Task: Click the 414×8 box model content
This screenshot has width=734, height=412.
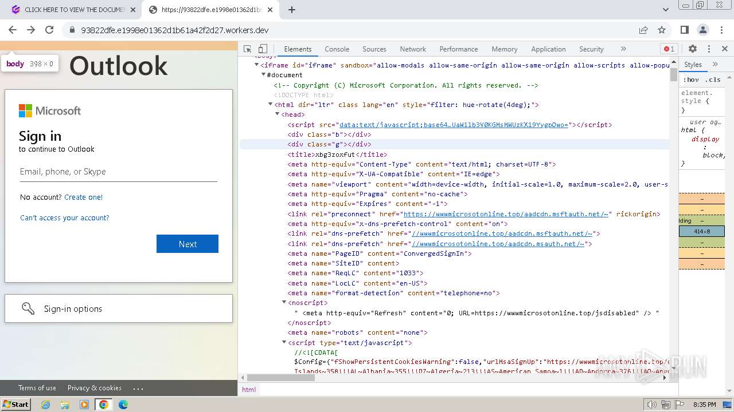Action: [x=702, y=232]
